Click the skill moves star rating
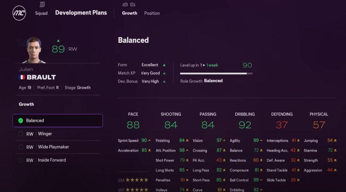 point(137,180)
